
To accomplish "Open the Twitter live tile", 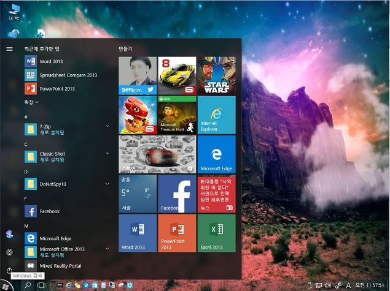I will click(138, 76).
